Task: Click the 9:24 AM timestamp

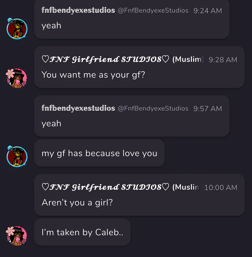Action: [x=207, y=11]
